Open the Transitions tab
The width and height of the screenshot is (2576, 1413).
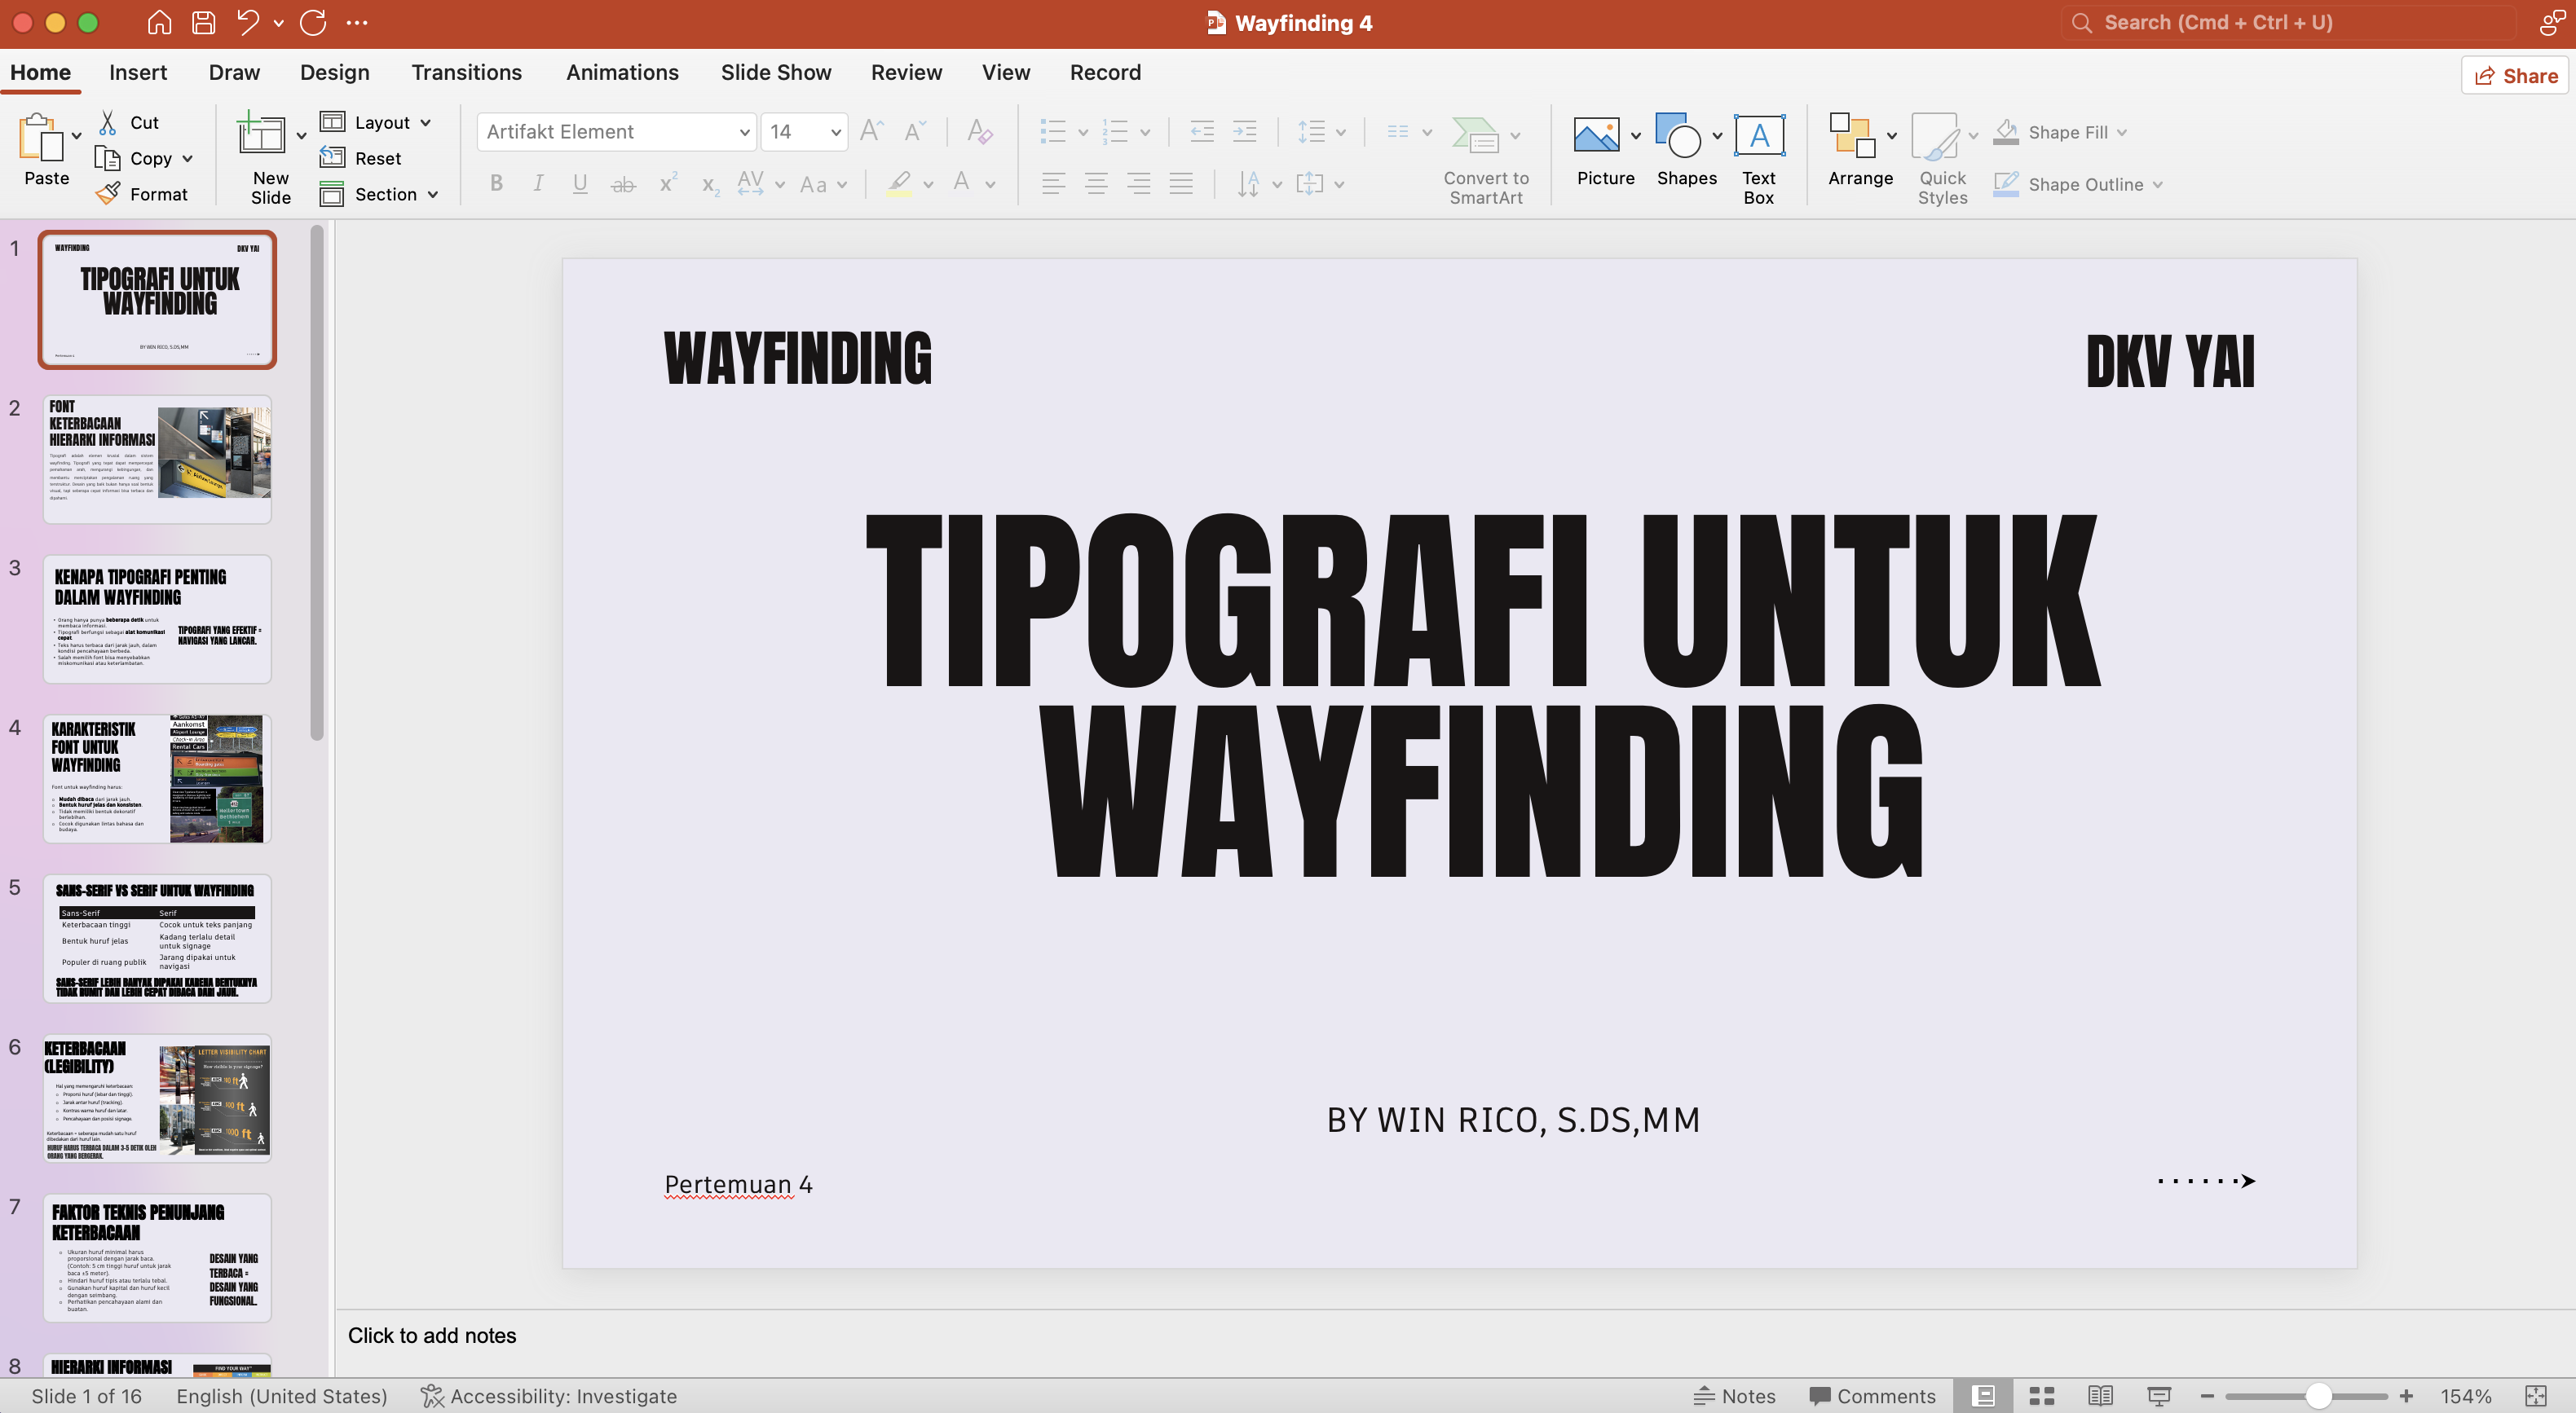tap(466, 73)
